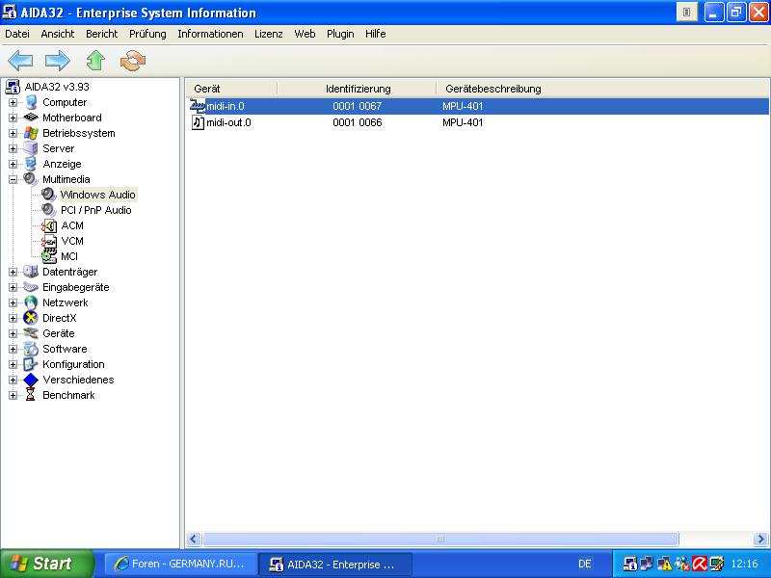Sort by the Gerätebeschreibung column header
The height and width of the screenshot is (578, 771).
pyautogui.click(x=602, y=89)
